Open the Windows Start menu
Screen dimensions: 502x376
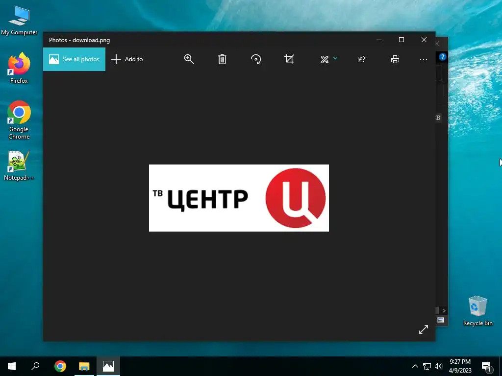12,366
